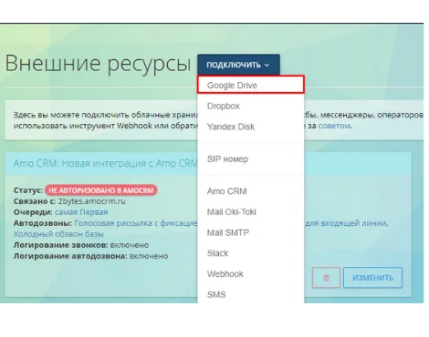Pick Webhook in the dropdown

(251, 274)
